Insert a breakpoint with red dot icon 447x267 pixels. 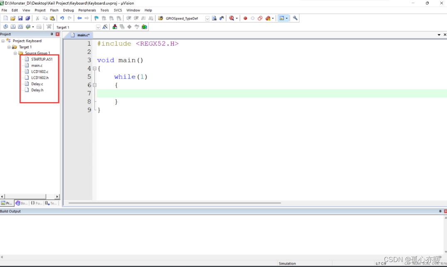(245, 18)
